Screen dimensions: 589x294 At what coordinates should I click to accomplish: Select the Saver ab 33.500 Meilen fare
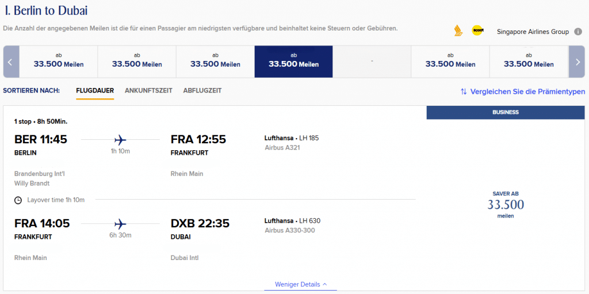[x=506, y=205]
